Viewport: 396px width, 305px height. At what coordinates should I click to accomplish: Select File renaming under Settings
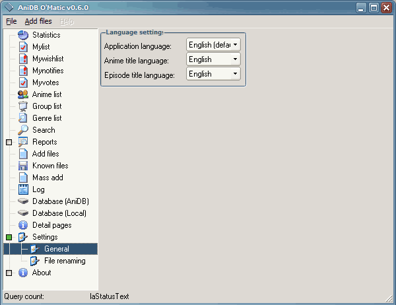[x=65, y=261]
